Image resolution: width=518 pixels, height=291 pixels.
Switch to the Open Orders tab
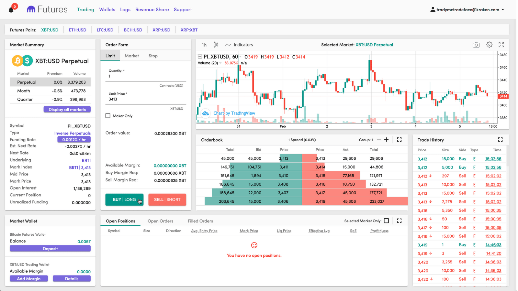tap(161, 221)
